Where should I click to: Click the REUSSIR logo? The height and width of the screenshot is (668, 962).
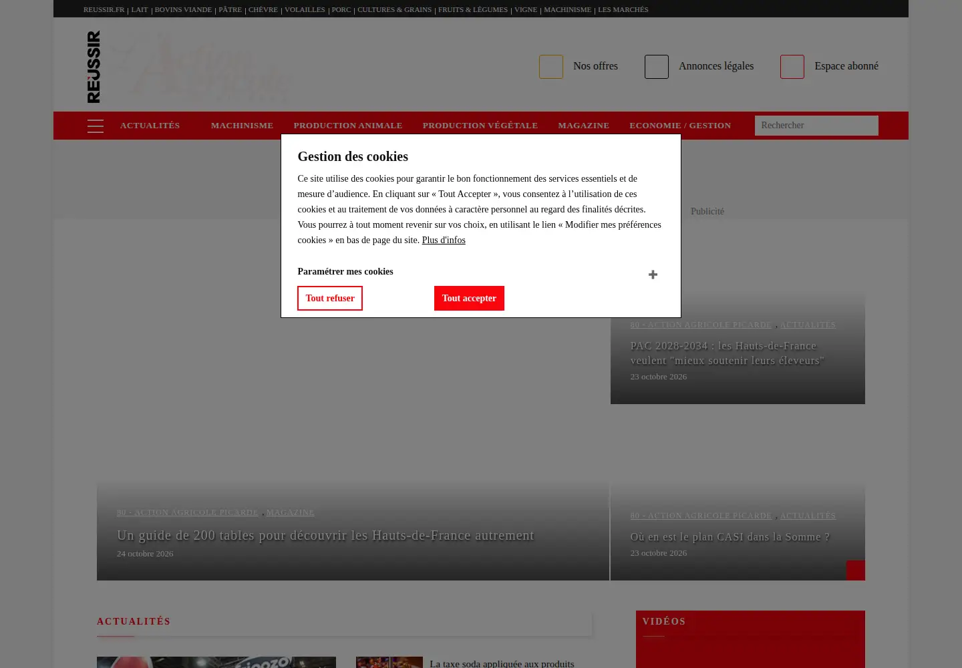(x=94, y=67)
